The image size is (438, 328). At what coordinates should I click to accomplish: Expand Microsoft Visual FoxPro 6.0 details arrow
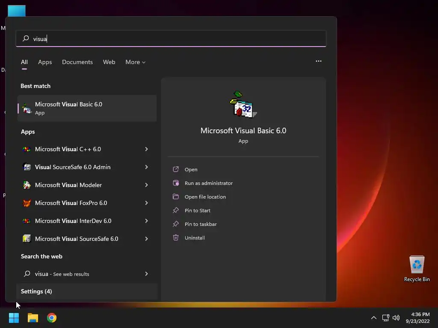tap(146, 203)
